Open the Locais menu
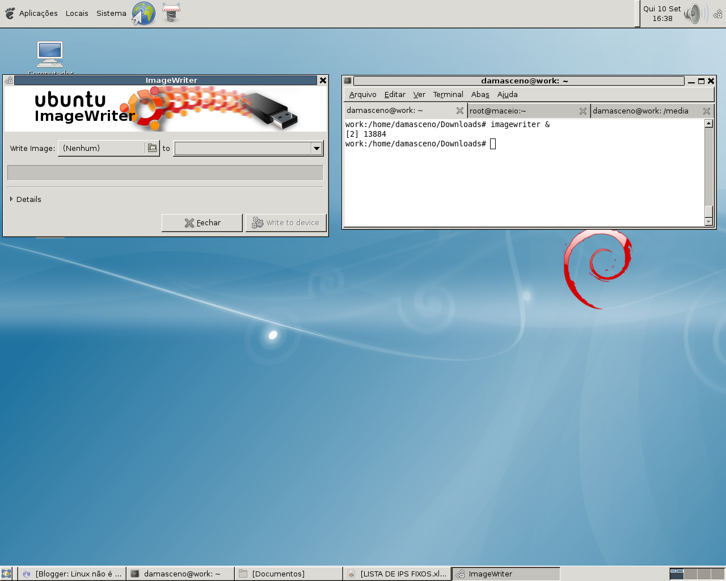This screenshot has height=581, width=726. (77, 13)
